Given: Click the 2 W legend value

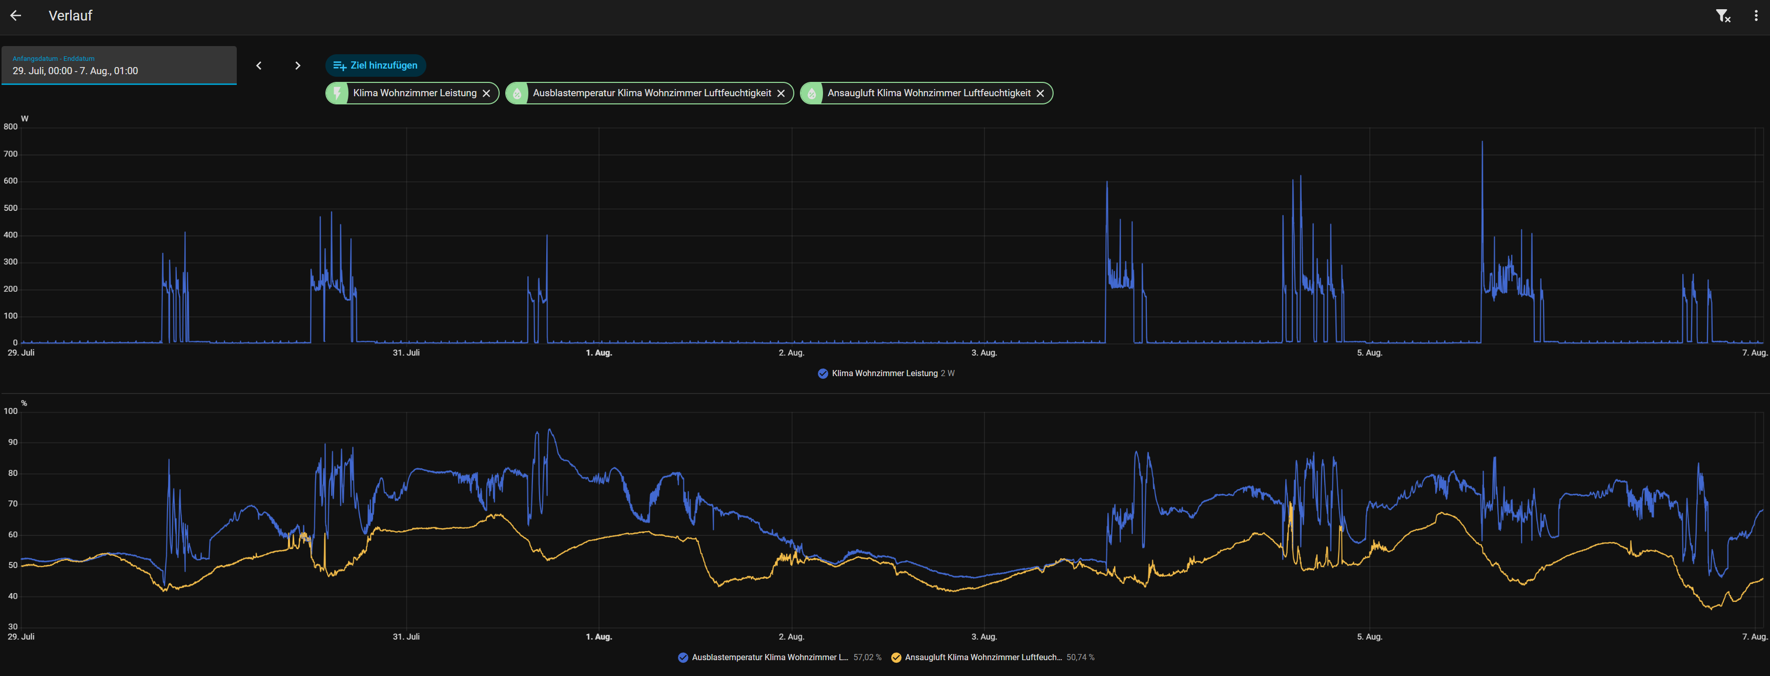Looking at the screenshot, I should (x=948, y=374).
